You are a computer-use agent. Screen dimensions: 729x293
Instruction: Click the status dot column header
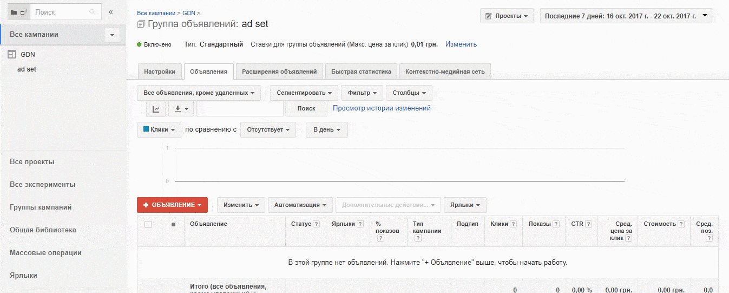(173, 224)
